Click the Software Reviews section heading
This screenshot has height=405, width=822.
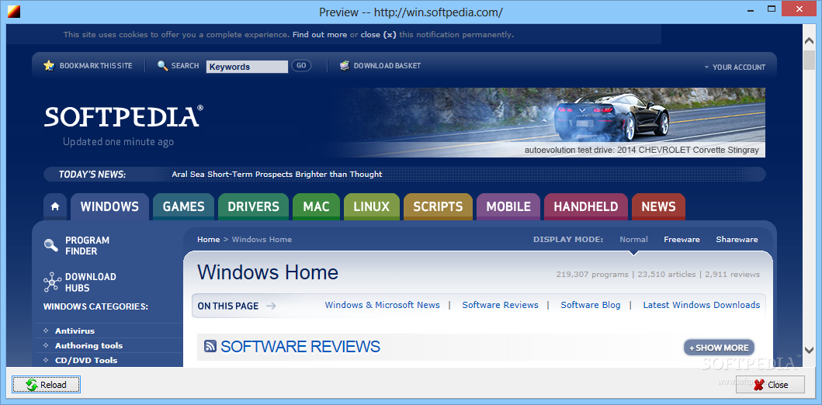[x=300, y=347]
